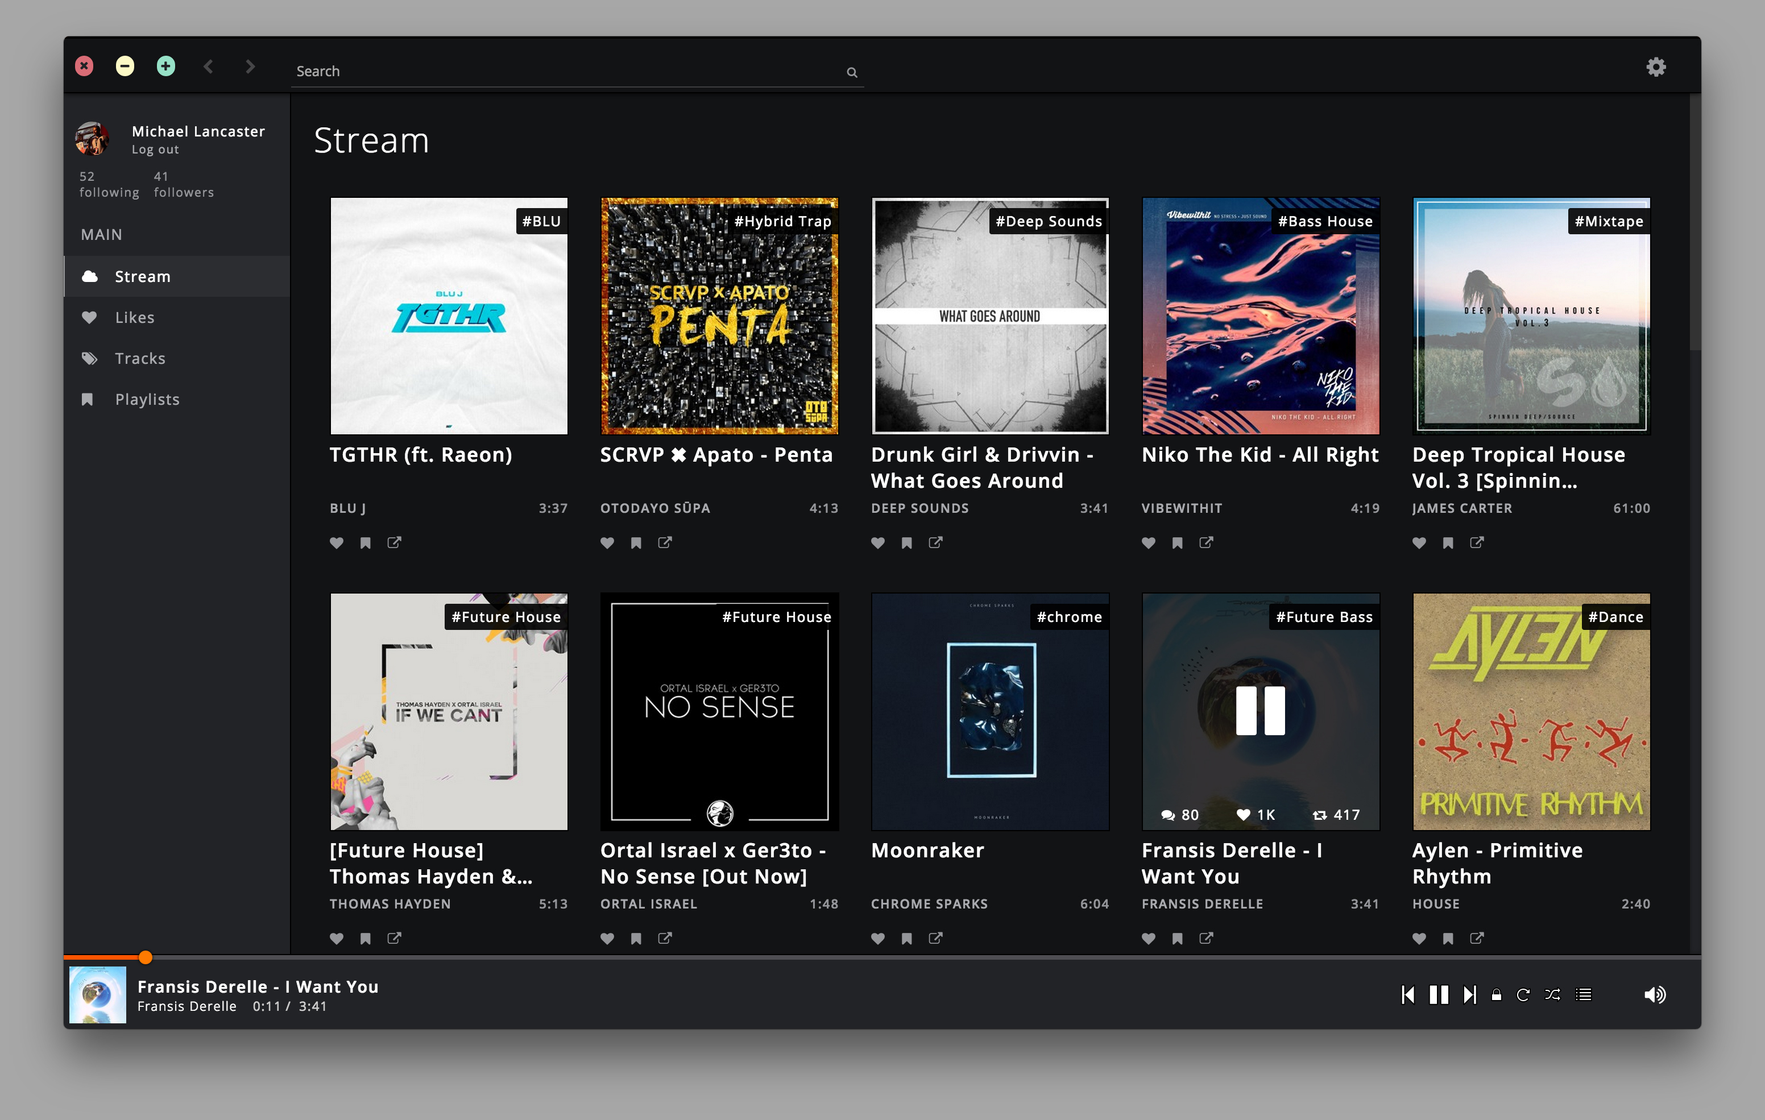
Task: Toggle the lock icon in player
Action: tap(1497, 995)
